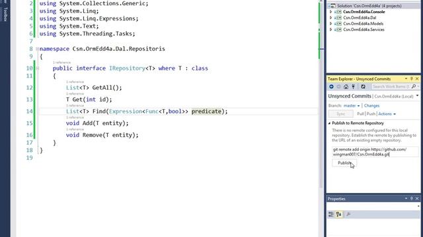Expand Csn.OrmEdd4a.Console project
The height and width of the screenshot is (237, 423).
point(330,12)
